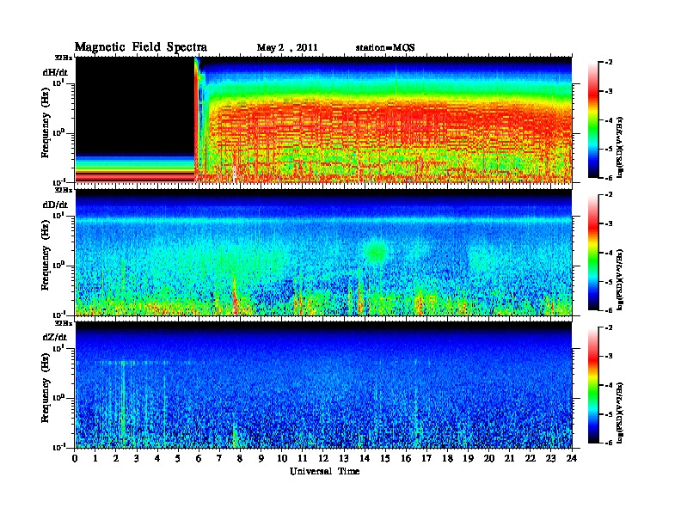This screenshot has height=526, width=681.
Task: Click hour tick label 16 on time axis
Action: click(406, 459)
